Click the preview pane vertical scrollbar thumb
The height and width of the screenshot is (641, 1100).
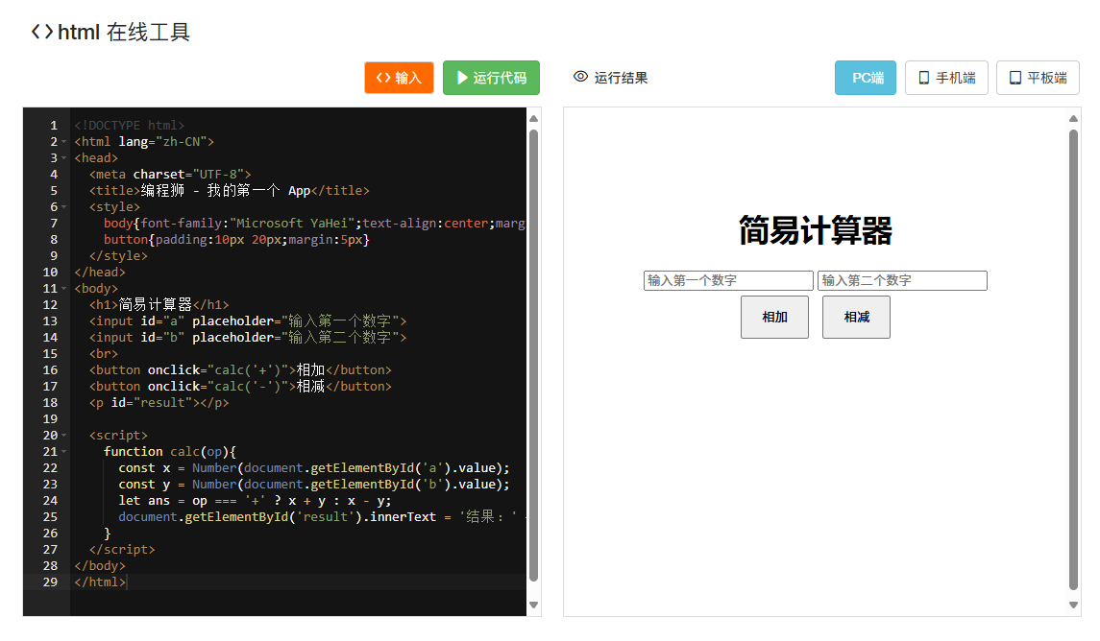[1073, 360]
